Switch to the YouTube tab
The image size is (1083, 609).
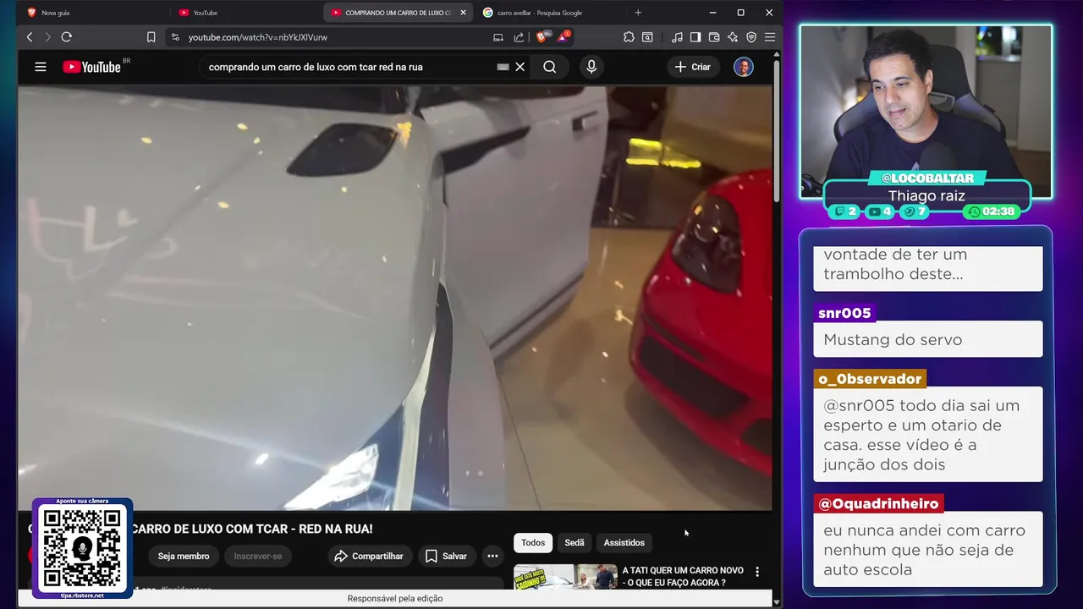(x=245, y=13)
